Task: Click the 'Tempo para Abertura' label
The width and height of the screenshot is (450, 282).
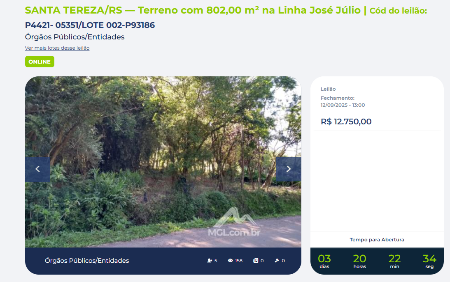Action: click(377, 240)
